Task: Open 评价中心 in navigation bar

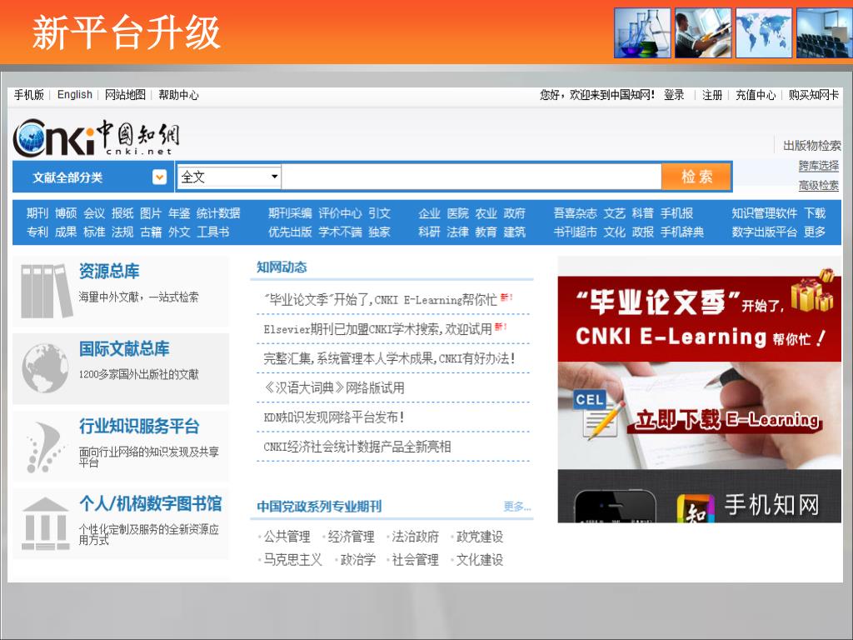Action: [x=340, y=213]
